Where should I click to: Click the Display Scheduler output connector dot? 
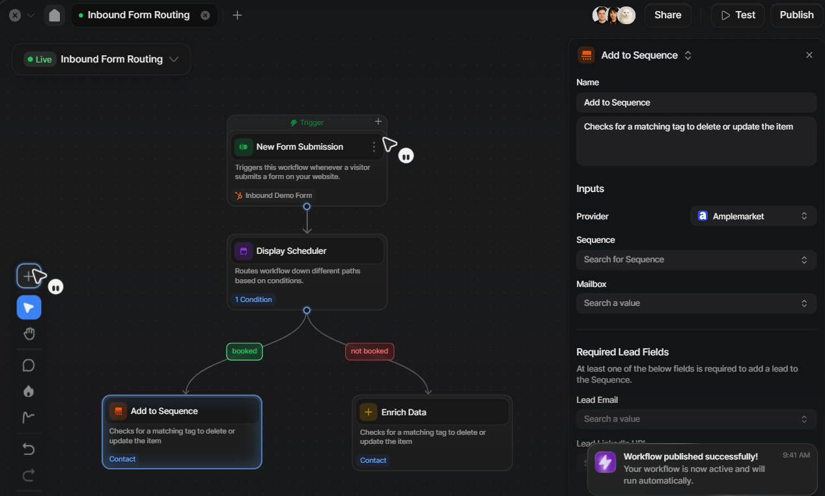coord(307,310)
